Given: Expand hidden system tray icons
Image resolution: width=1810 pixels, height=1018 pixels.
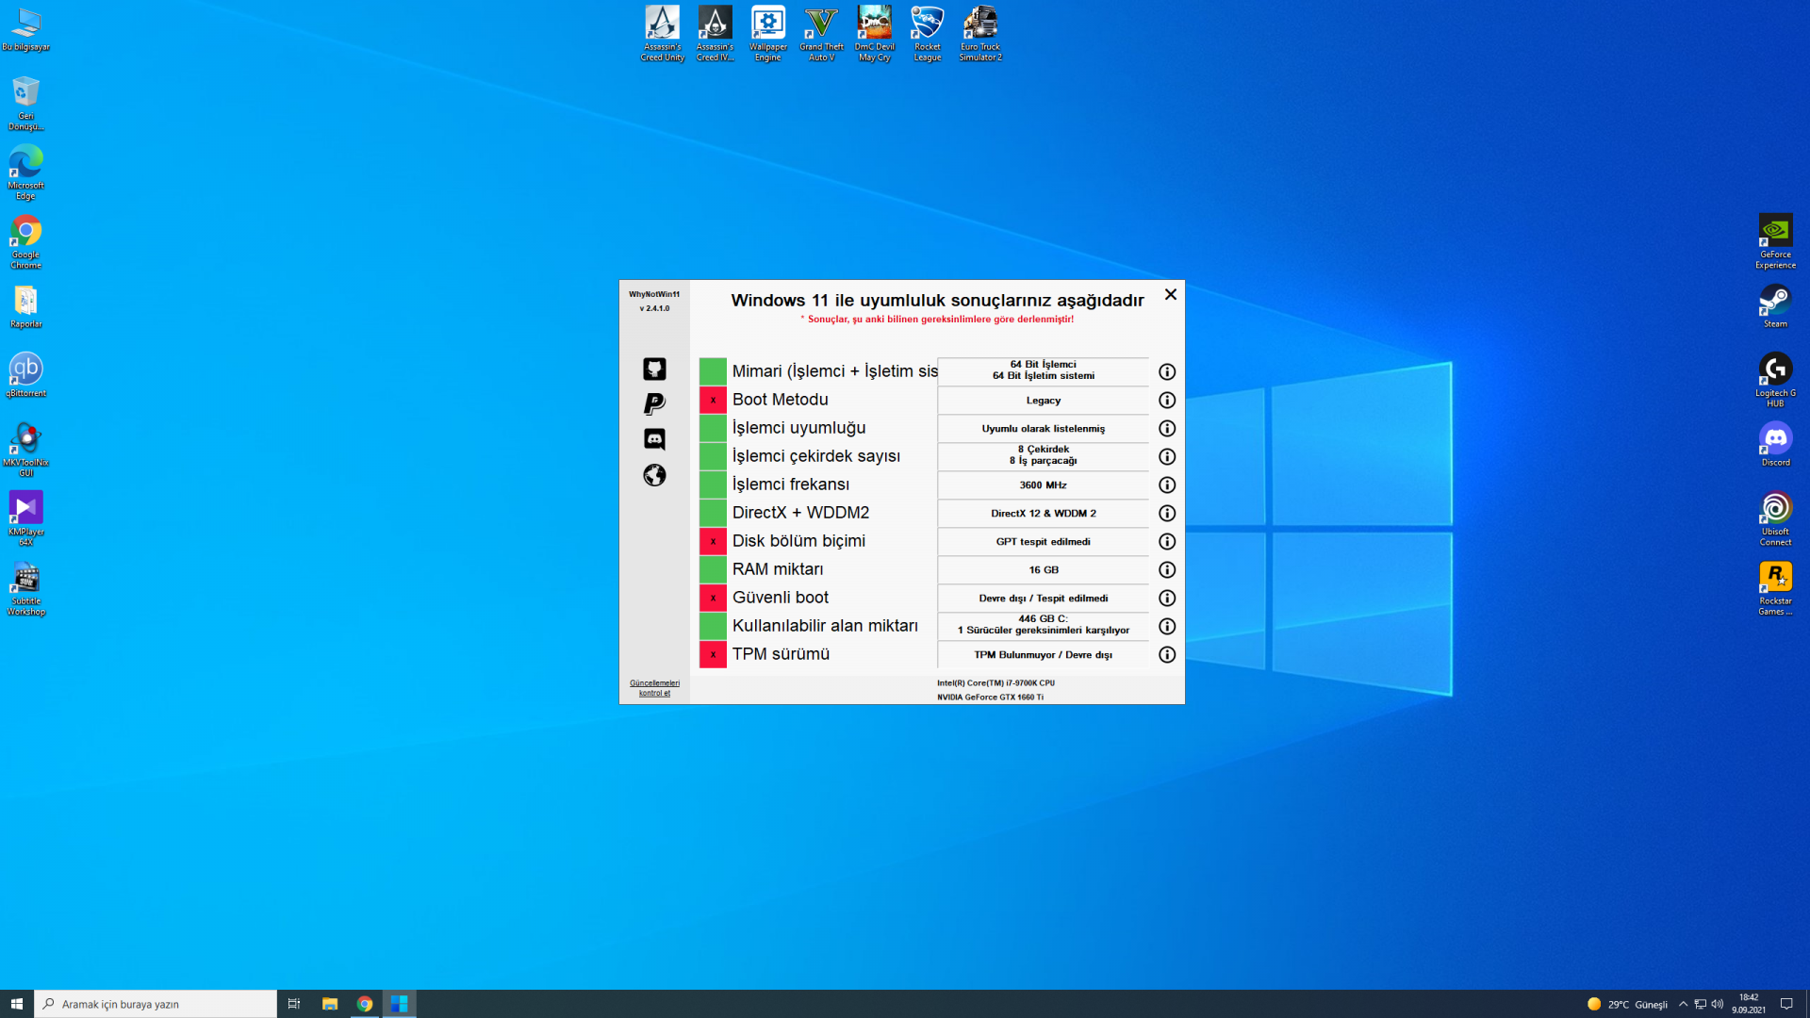Looking at the screenshot, I should coord(1683,1004).
